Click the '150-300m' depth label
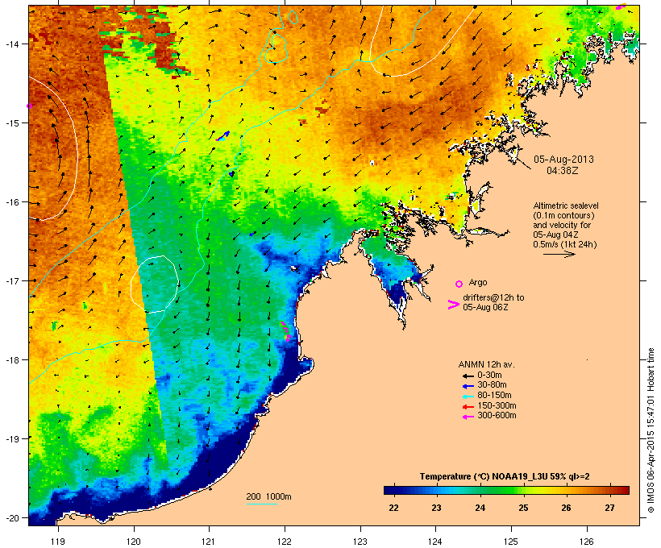The image size is (661, 548). pyautogui.click(x=497, y=405)
